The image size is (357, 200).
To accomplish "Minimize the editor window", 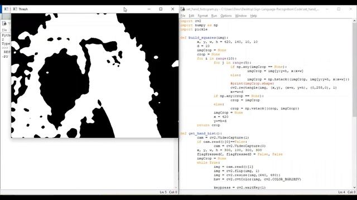I will pos(327,9).
